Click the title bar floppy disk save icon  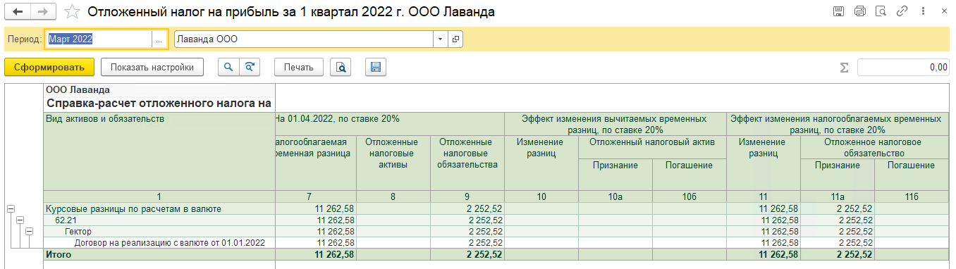[839, 12]
